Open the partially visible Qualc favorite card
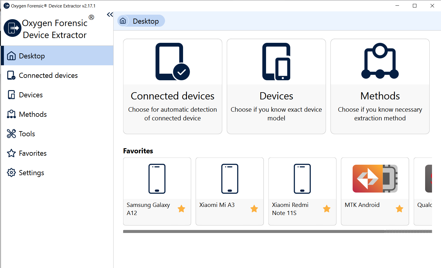The height and width of the screenshot is (268, 441). coord(423,191)
